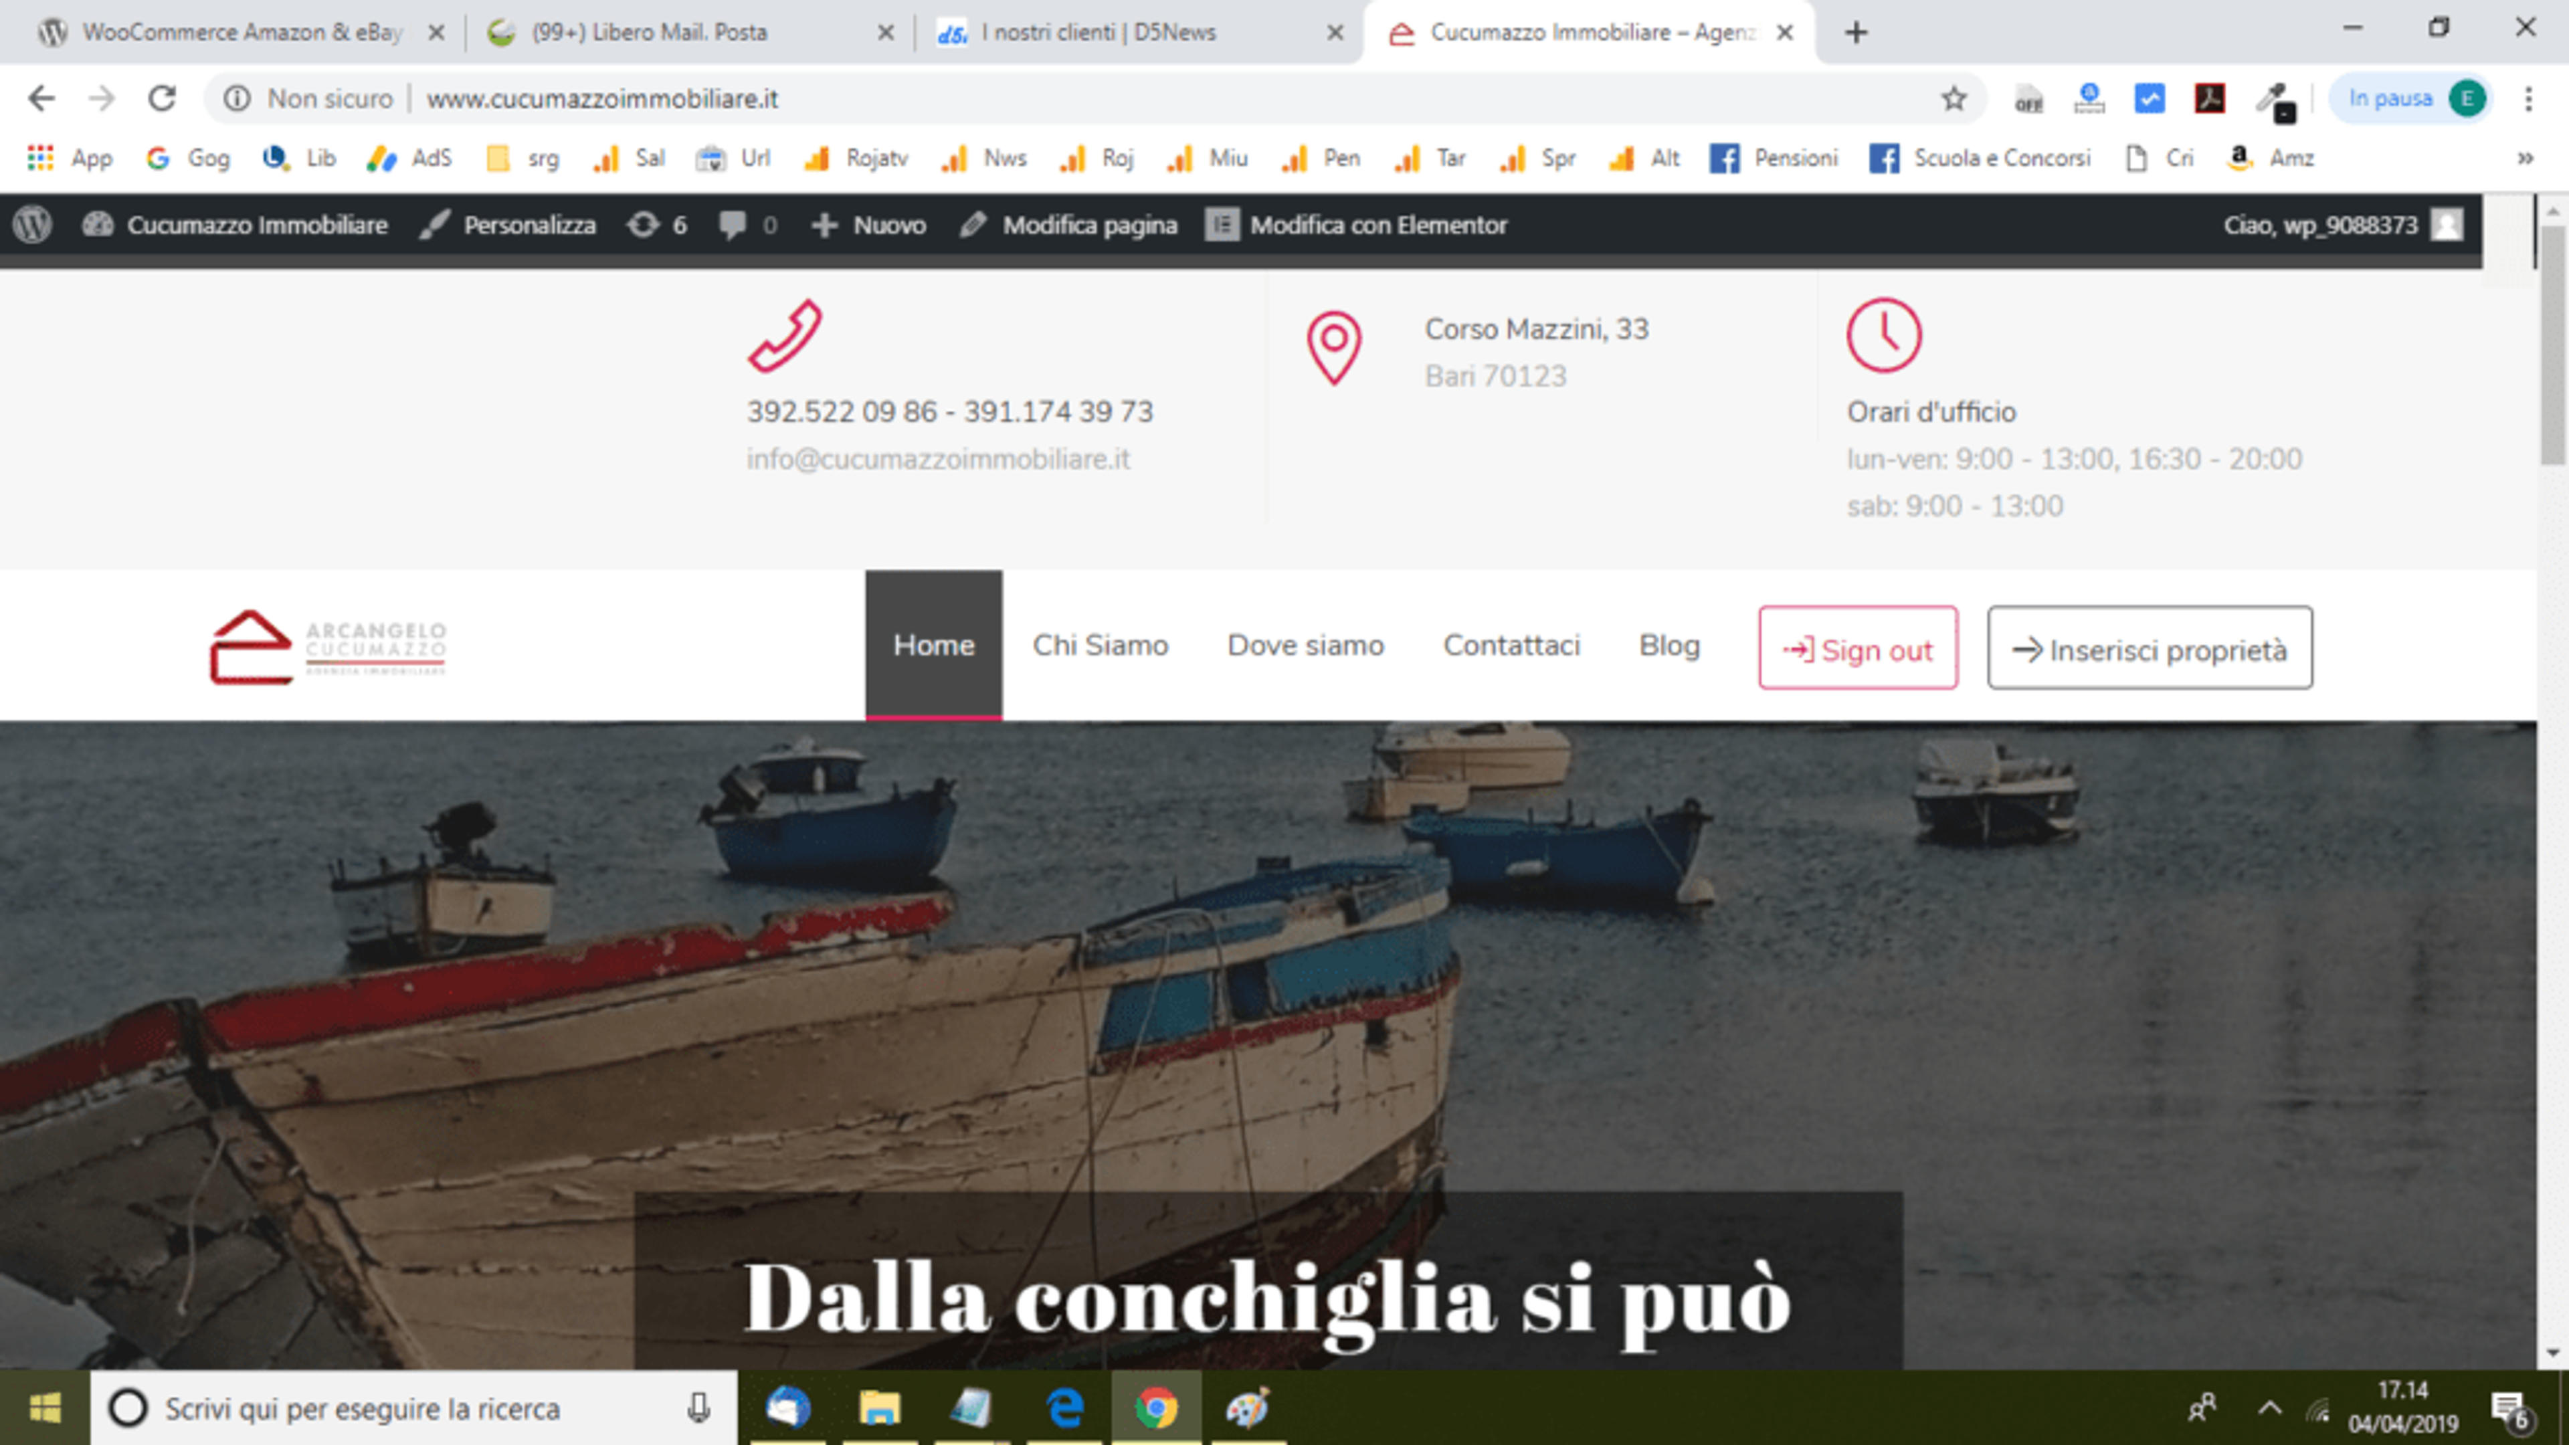Click the Windows taskbar search field
The width and height of the screenshot is (2569, 1445).
414,1407
